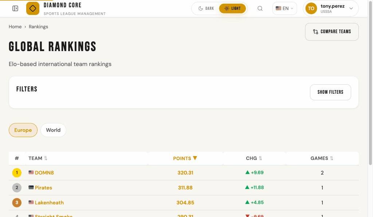Click the sun icon on the Light option
This screenshot has height=217, width=373.
pyautogui.click(x=226, y=8)
